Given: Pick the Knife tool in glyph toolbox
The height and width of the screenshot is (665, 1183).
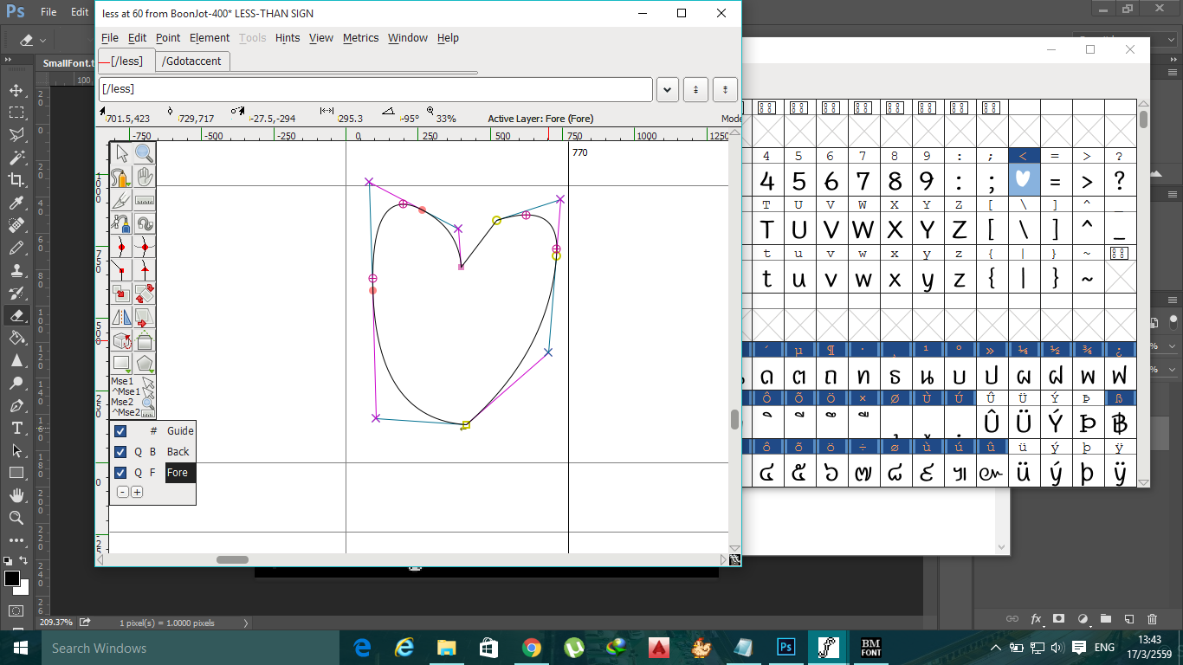Looking at the screenshot, I should tap(121, 201).
